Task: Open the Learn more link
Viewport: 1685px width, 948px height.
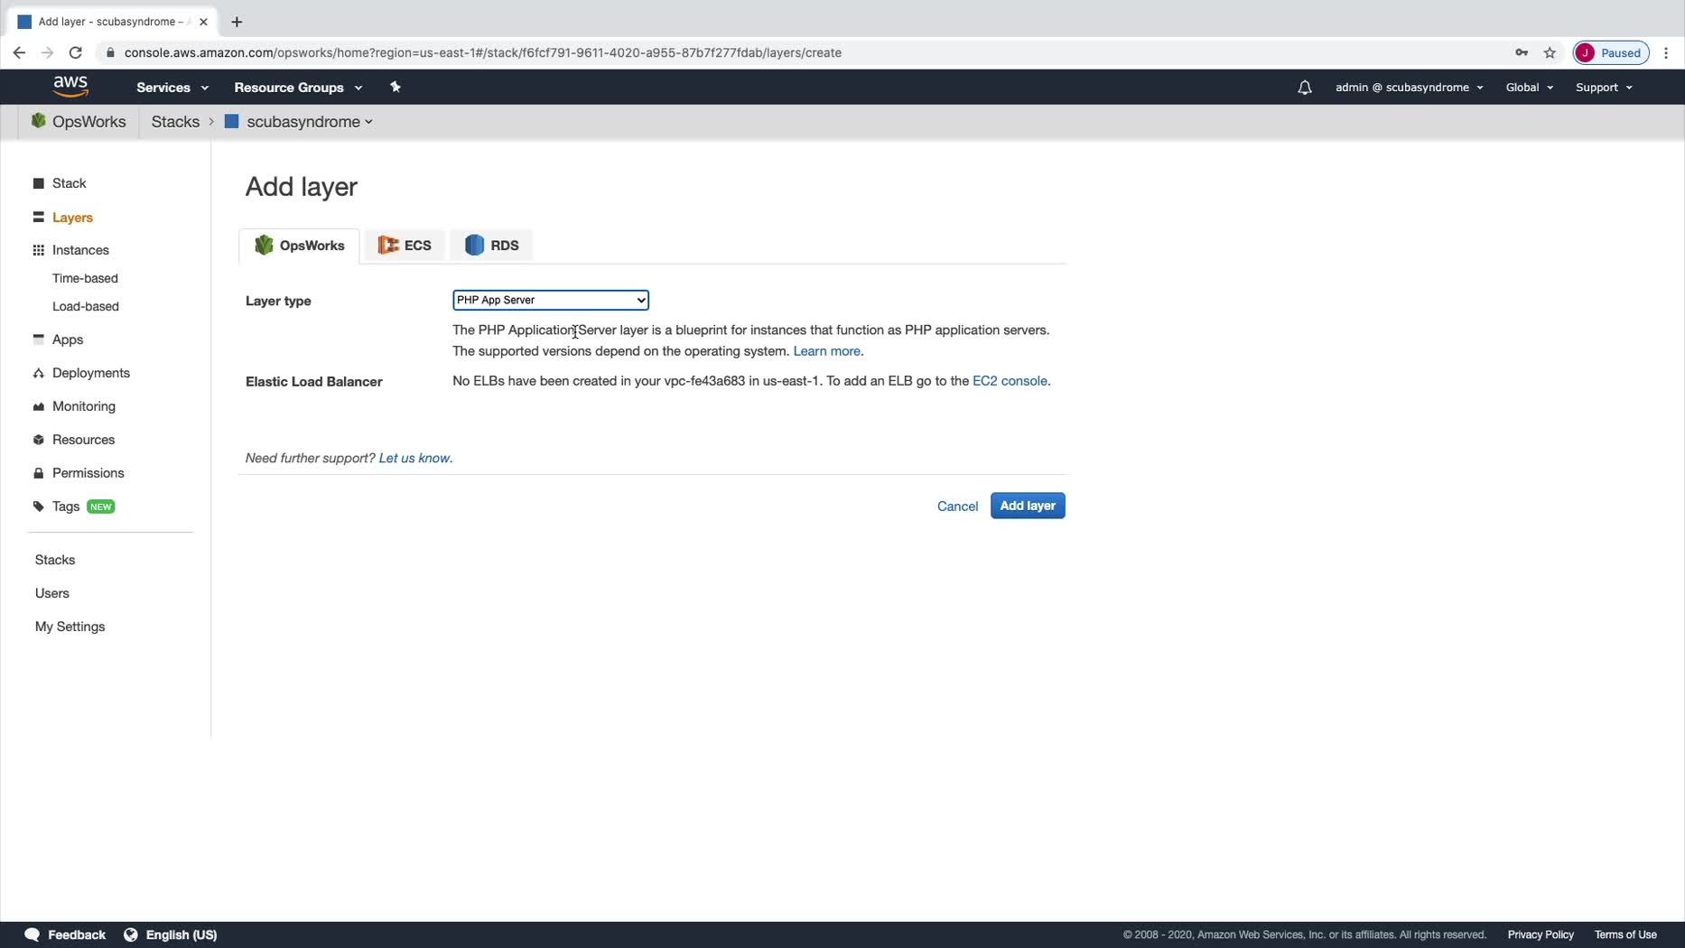Action: pos(826,351)
